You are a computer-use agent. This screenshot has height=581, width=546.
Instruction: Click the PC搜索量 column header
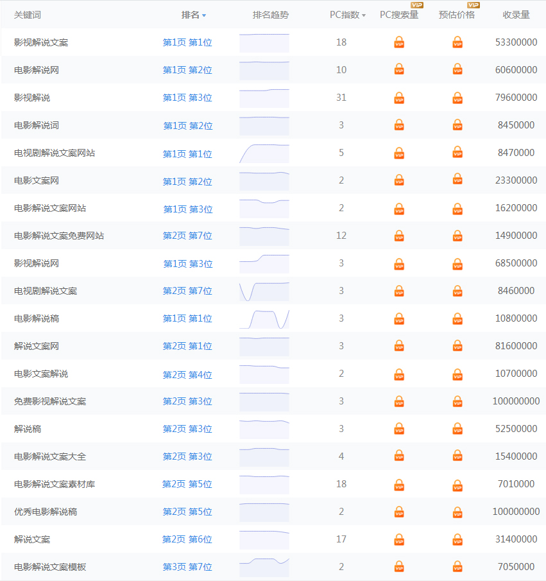(399, 15)
